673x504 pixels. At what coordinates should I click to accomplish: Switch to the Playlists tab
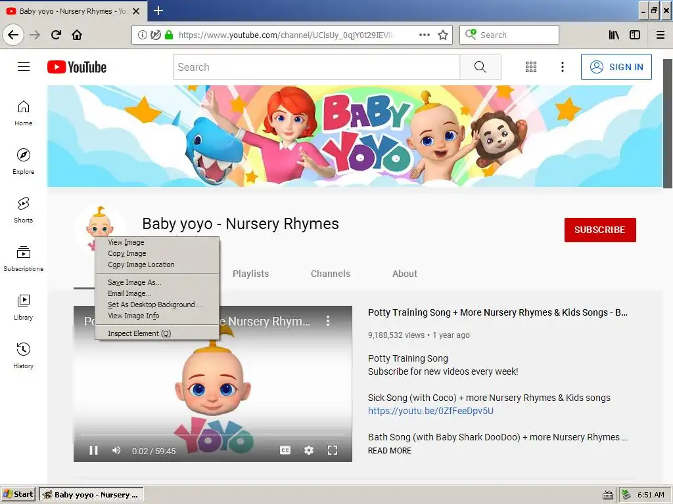click(x=250, y=274)
